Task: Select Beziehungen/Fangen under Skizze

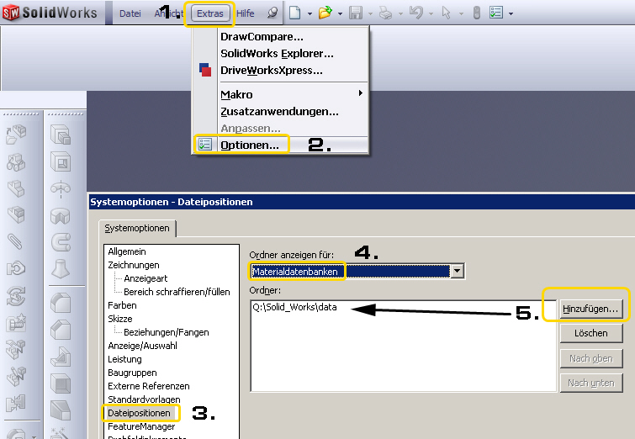Action: (x=167, y=332)
